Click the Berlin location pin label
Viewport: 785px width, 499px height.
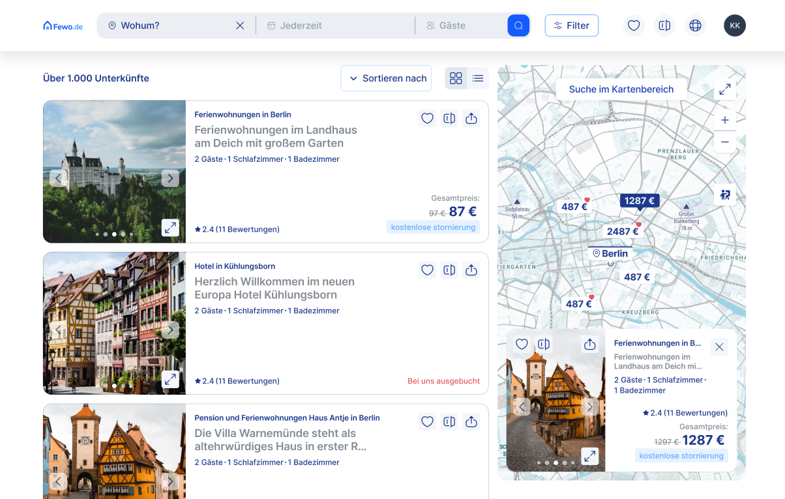610,253
